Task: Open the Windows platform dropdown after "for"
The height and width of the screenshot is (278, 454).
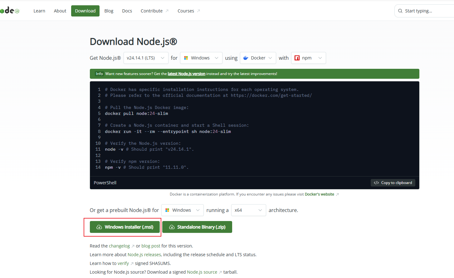Action: point(201,58)
